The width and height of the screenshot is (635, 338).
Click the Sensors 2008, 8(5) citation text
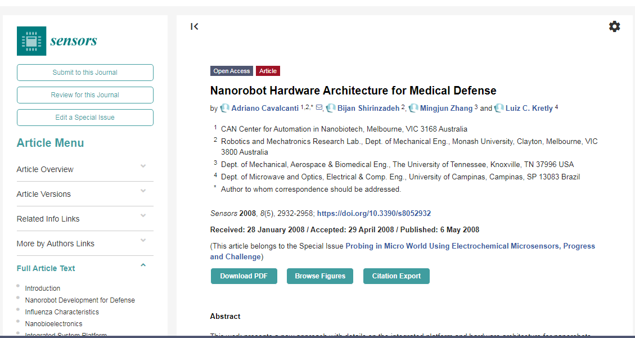click(x=263, y=213)
